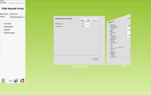
Task: Click the green download arrow icon
Action: pos(3,81)
